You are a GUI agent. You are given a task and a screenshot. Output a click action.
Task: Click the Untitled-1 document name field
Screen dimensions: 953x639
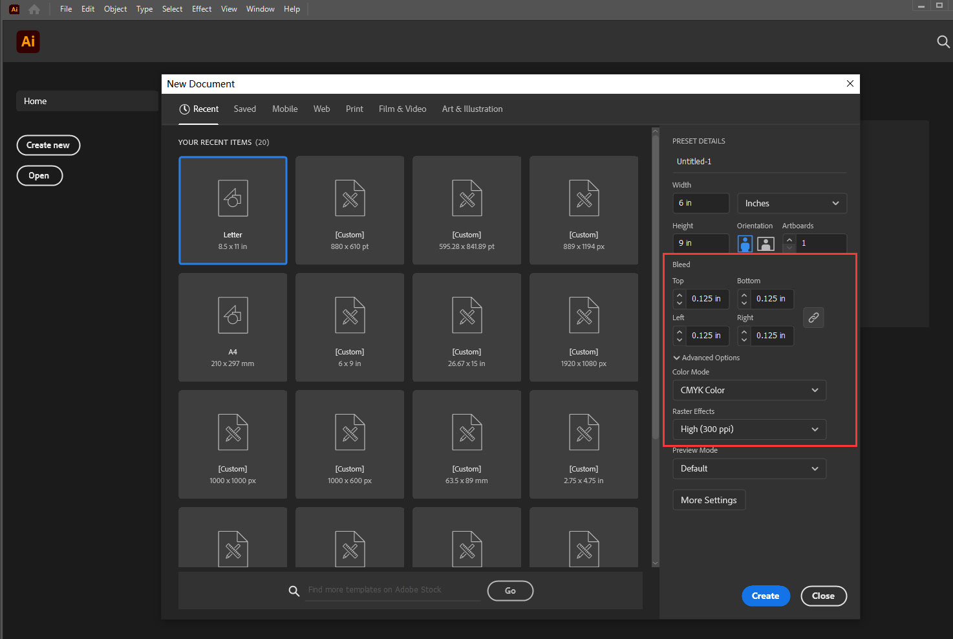tap(759, 162)
